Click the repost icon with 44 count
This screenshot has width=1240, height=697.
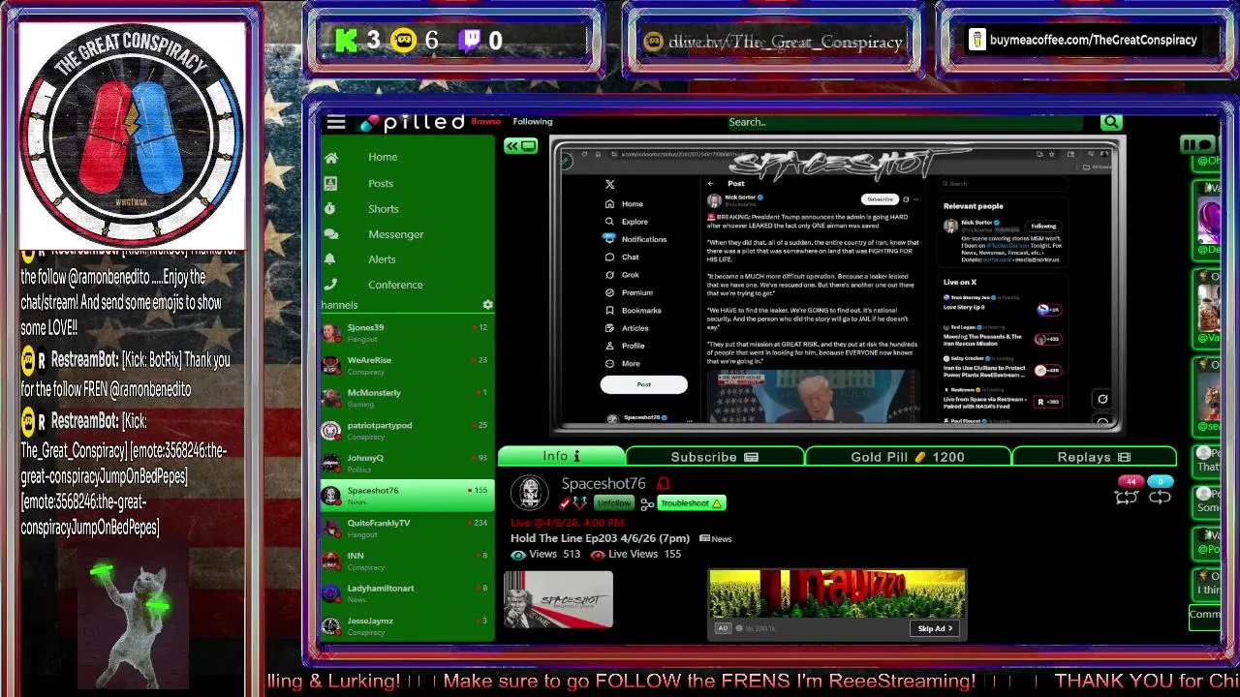tap(1127, 497)
